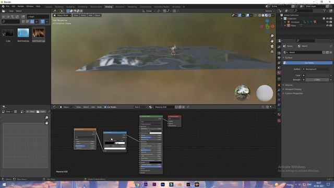Open the Options dropdown in viewport

tap(269, 11)
